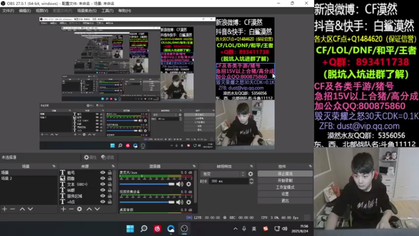Open Windows Start menu on taskbar

pos(130,229)
